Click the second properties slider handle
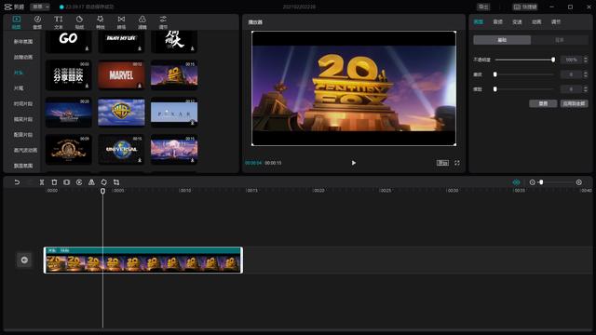This screenshot has height=335, width=596. (494, 74)
